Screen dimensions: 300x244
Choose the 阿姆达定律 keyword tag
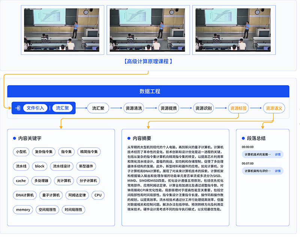point(77,195)
